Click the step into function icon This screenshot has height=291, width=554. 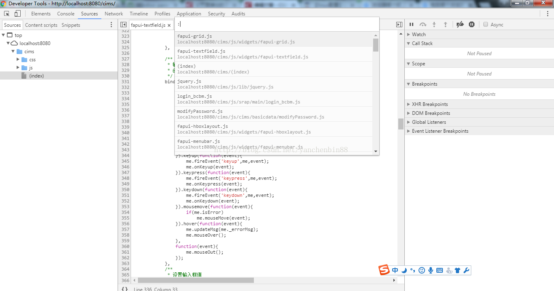point(434,24)
